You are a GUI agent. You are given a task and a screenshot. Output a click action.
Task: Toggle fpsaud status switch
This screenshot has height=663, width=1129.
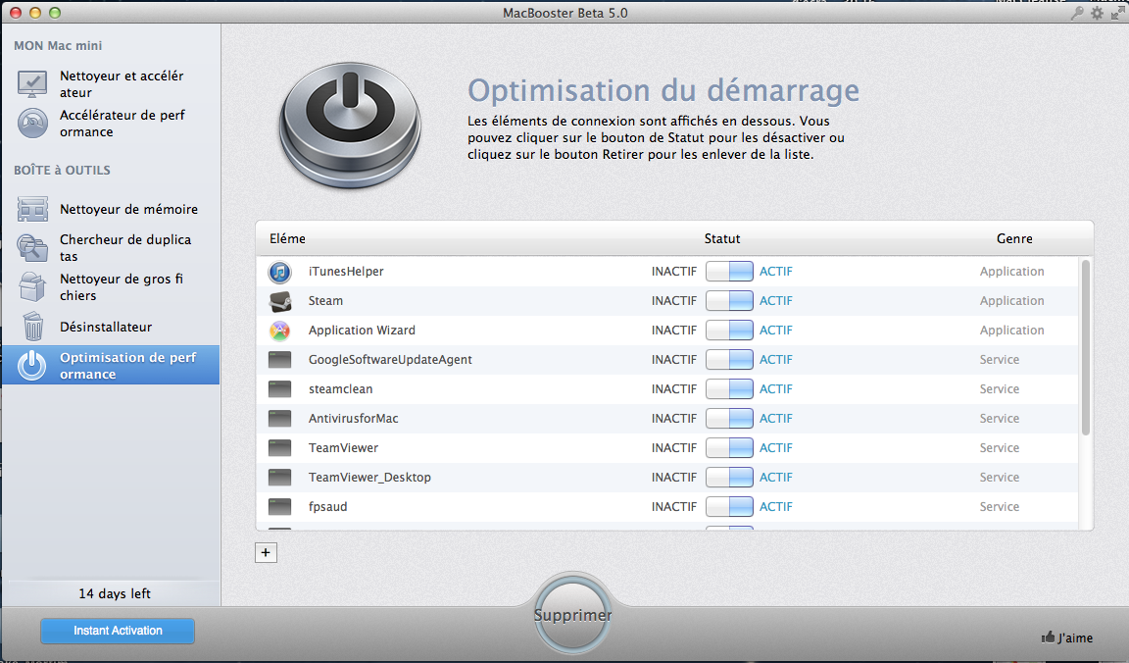click(x=729, y=507)
